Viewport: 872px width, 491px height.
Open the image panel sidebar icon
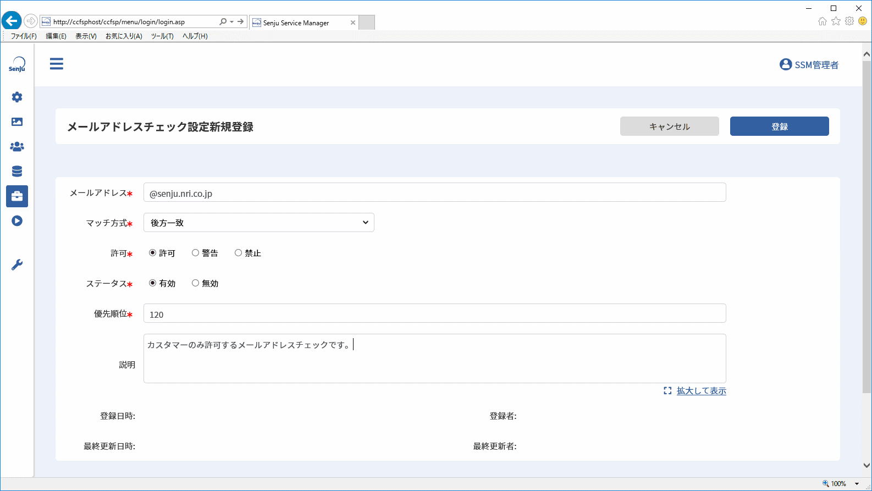(x=17, y=122)
